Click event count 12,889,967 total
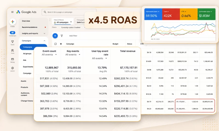Image resolution: width=219 pixels, height=131 pixels. click(51, 68)
